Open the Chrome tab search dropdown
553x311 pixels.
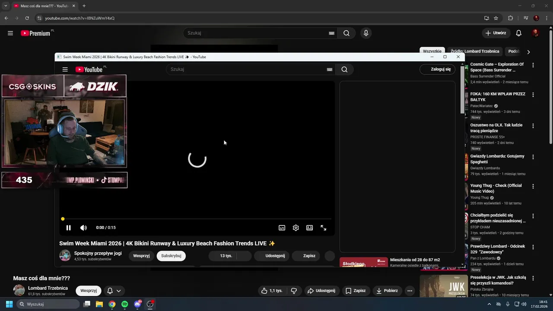6,6
